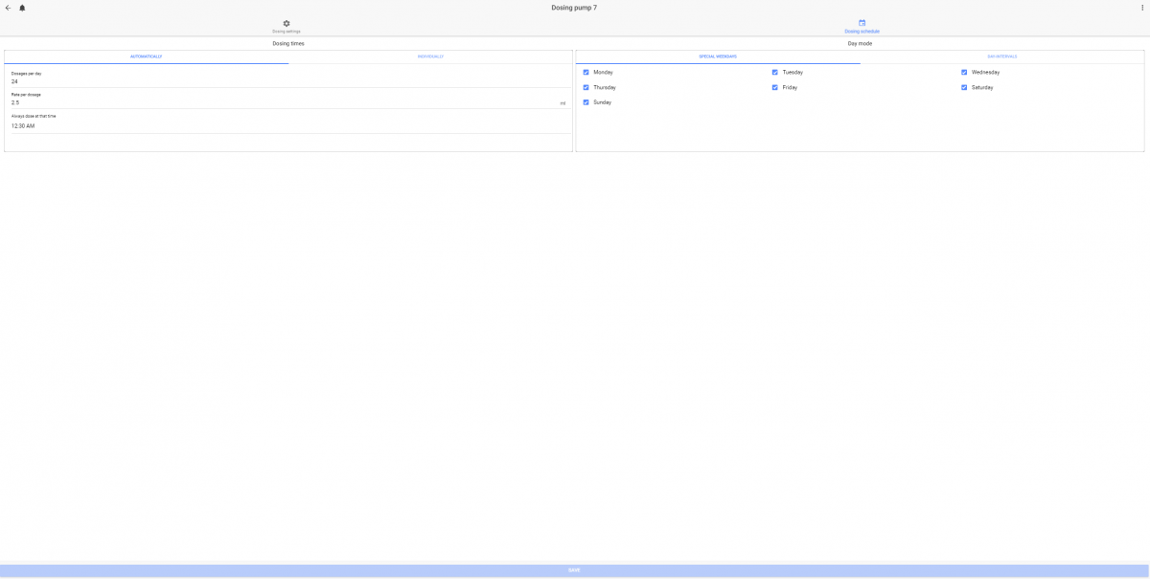Go back using the arrow icon
This screenshot has height=579, width=1150.
click(x=8, y=8)
